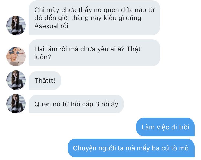Viewport: 201px width, 160px height.
Task: Select the 'Quen nó từ hồi cấp 3 rồi ấy' bubble
Action: [x=76, y=104]
